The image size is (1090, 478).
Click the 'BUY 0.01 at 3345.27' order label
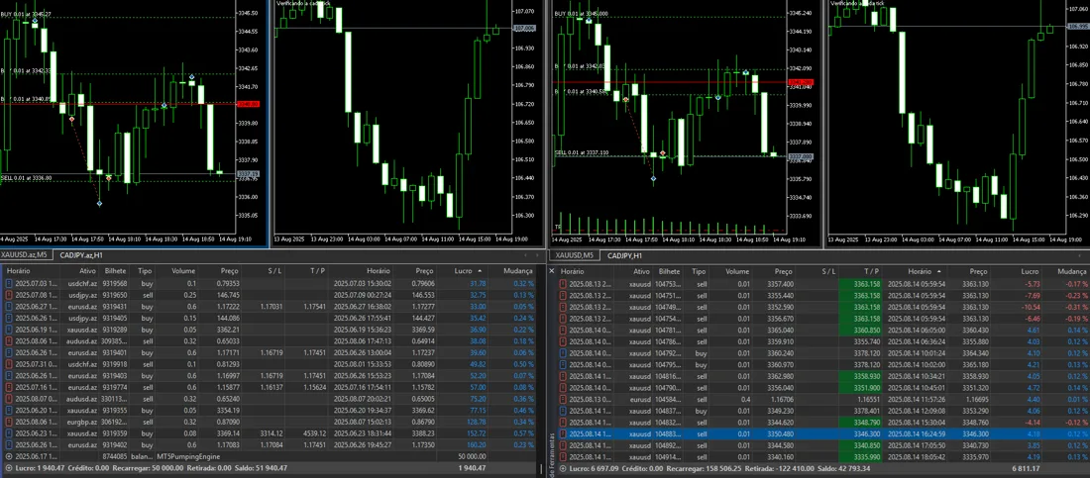pyautogui.click(x=26, y=14)
